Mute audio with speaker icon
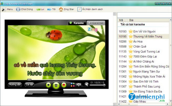 tap(87, 85)
